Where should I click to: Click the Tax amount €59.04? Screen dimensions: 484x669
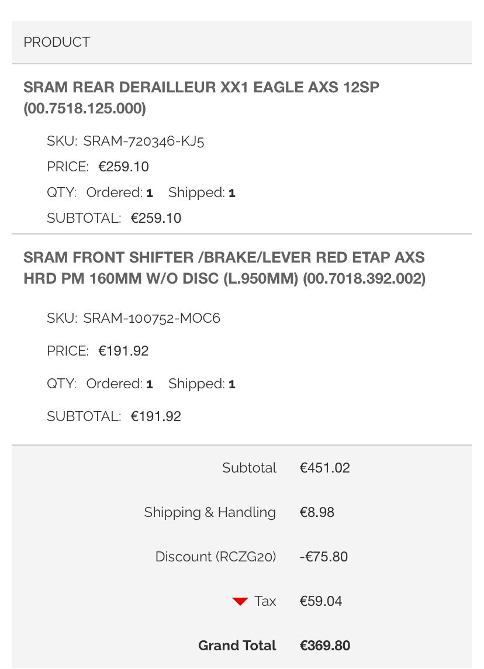(x=321, y=602)
